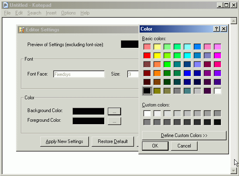Click Cancel in the Color dialog
239x176 pixels.
click(184, 146)
